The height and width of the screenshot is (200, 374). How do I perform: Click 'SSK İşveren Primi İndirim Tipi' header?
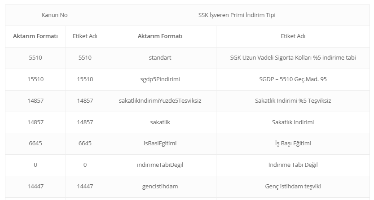[237, 15]
